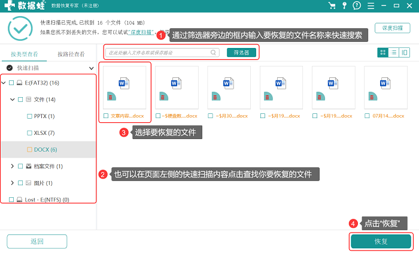Check the PPTX (1) checkbox
The height and width of the screenshot is (256, 419).
30,116
